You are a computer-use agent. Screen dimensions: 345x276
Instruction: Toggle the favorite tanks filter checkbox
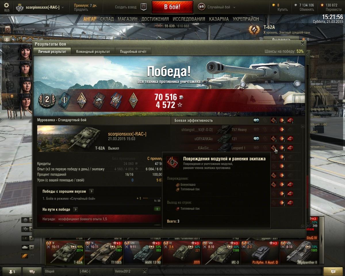point(32,256)
